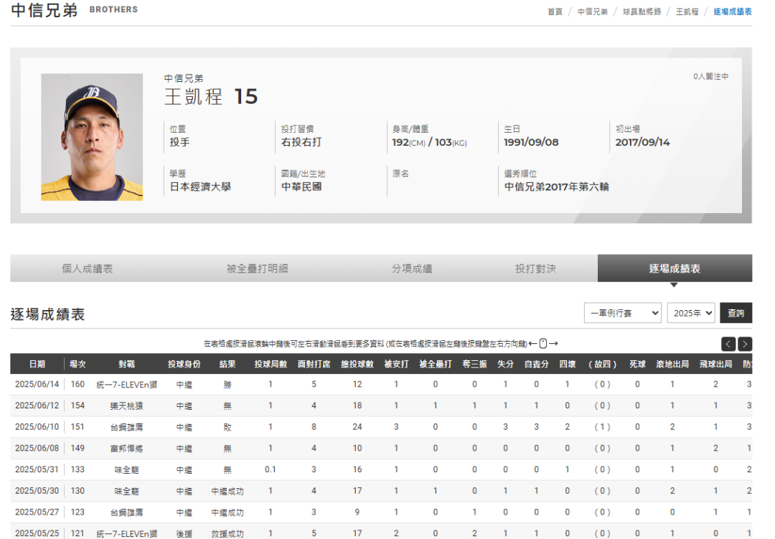
Task: Select the 2025/06/10 date cell
Action: (37, 427)
